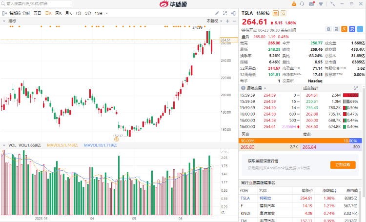Click the orange lock icon

294,4
